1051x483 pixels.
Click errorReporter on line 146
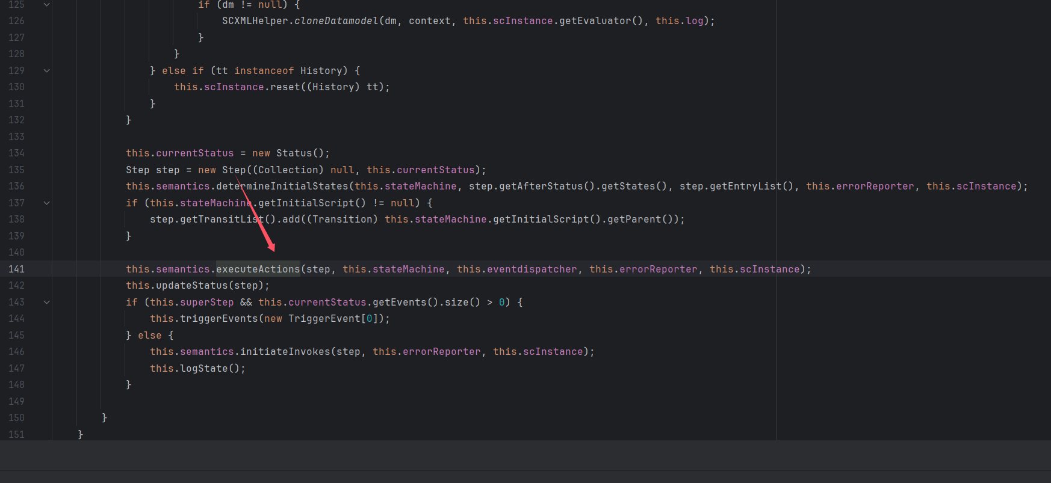coord(442,351)
